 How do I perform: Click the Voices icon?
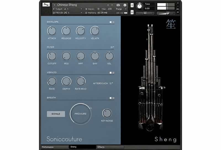pyautogui.click(x=86, y=9)
